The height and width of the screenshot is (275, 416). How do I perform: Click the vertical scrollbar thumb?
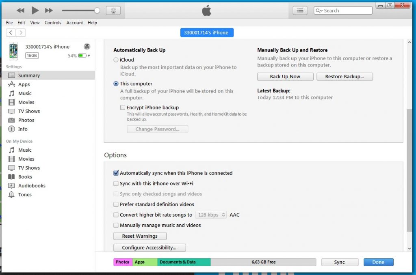(409, 170)
